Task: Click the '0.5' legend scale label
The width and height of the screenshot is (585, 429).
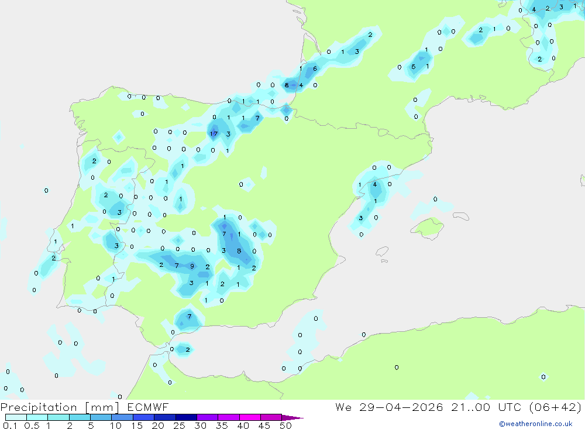Action: pos(32,425)
